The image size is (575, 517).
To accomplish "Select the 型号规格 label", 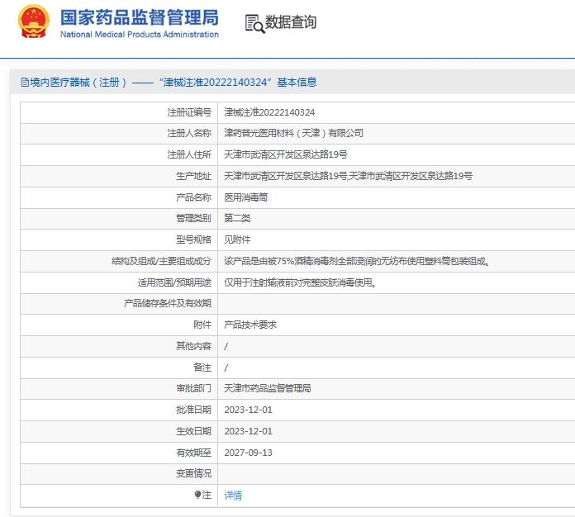I will (193, 240).
